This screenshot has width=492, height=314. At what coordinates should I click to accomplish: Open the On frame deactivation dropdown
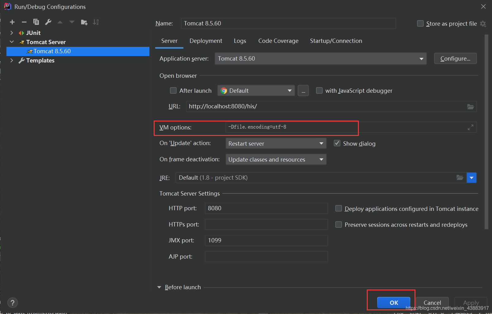(276, 159)
